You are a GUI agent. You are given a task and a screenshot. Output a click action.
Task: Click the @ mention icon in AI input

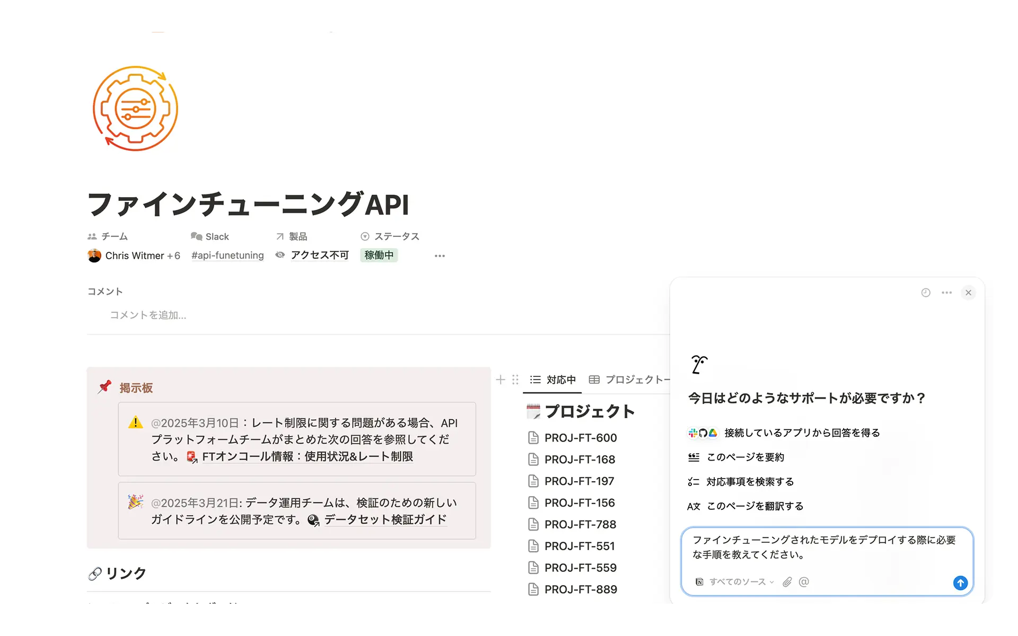804,581
